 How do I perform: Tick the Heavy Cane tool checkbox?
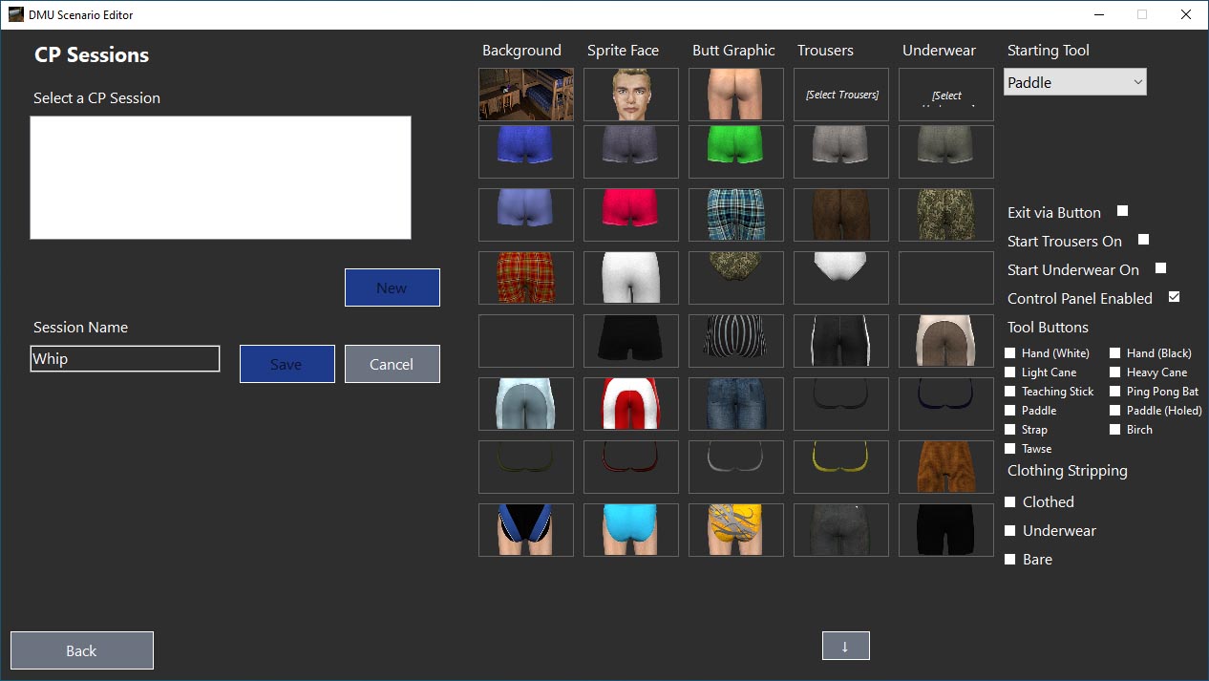(x=1115, y=372)
